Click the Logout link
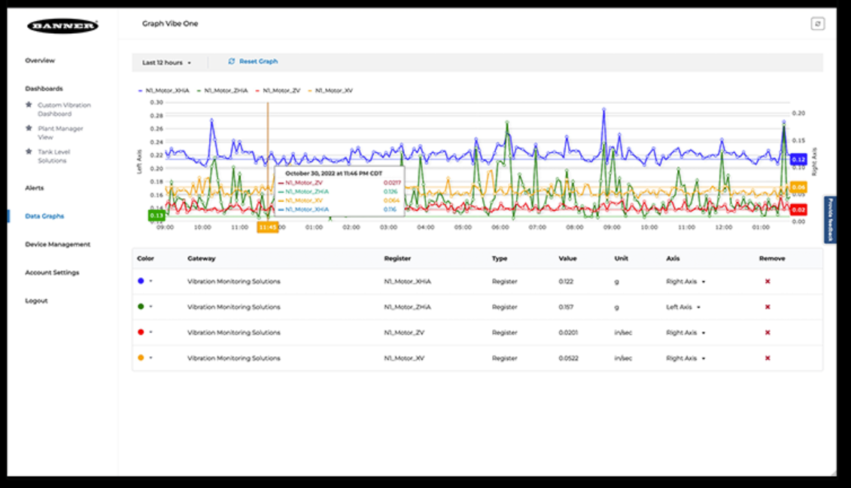This screenshot has width=851, height=488. tap(36, 301)
